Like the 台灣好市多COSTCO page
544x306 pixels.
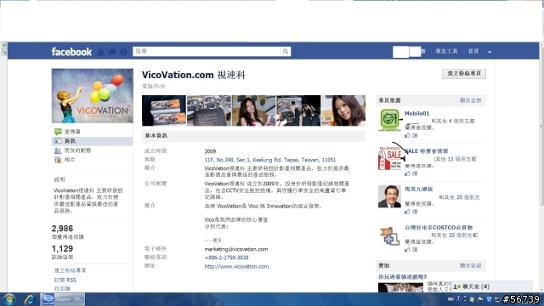click(x=411, y=250)
